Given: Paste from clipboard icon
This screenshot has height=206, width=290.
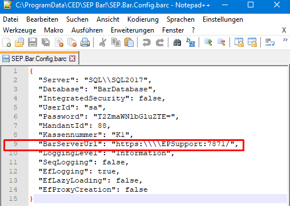Looking at the screenshot, I should tap(129, 42).
